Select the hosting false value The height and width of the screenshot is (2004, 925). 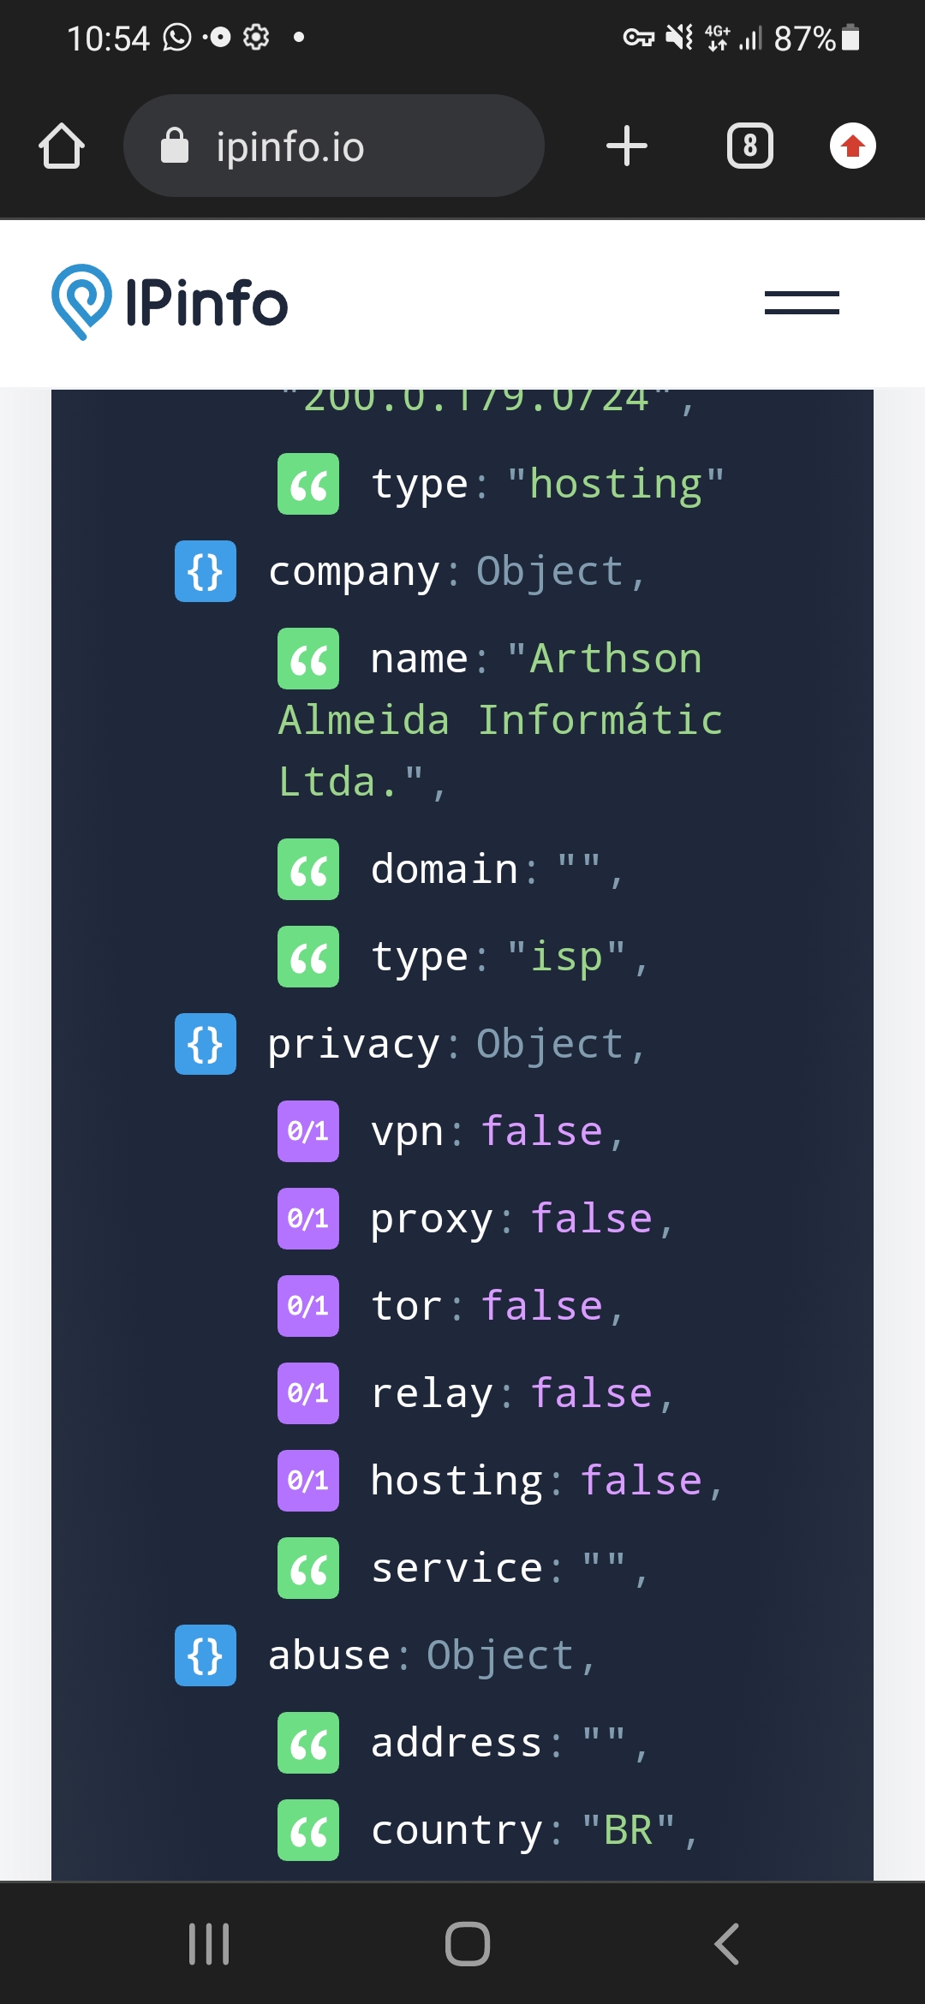click(x=642, y=1481)
